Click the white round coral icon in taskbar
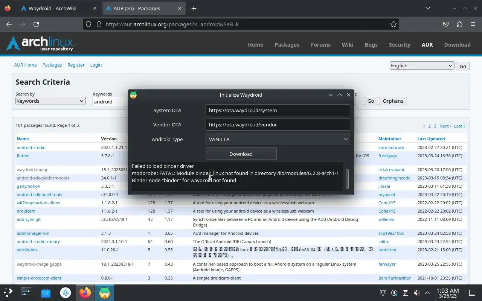 pyautogui.click(x=66, y=292)
